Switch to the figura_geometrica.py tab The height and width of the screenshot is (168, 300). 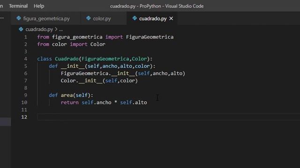click(46, 19)
